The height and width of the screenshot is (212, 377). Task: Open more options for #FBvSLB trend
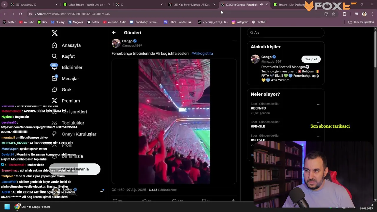pyautogui.click(x=318, y=122)
